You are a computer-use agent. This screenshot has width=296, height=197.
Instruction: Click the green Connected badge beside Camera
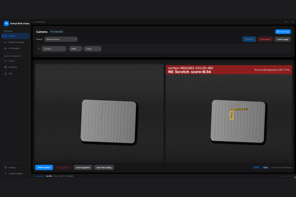click(57, 32)
